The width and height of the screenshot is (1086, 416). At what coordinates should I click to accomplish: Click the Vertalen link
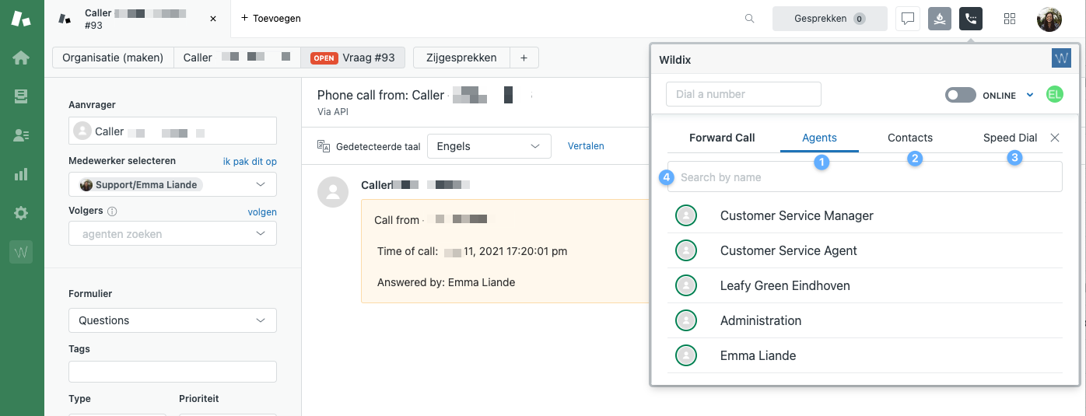[x=586, y=146]
